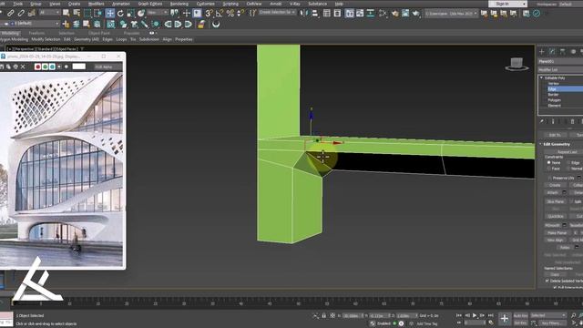
Task: Click the QuickSlice button
Action: click(555, 216)
